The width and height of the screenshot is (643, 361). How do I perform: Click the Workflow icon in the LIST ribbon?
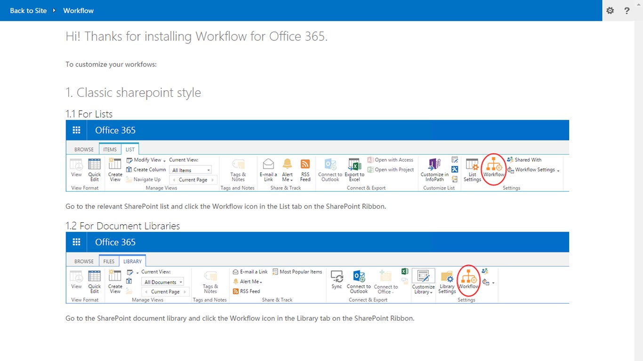pyautogui.click(x=494, y=168)
